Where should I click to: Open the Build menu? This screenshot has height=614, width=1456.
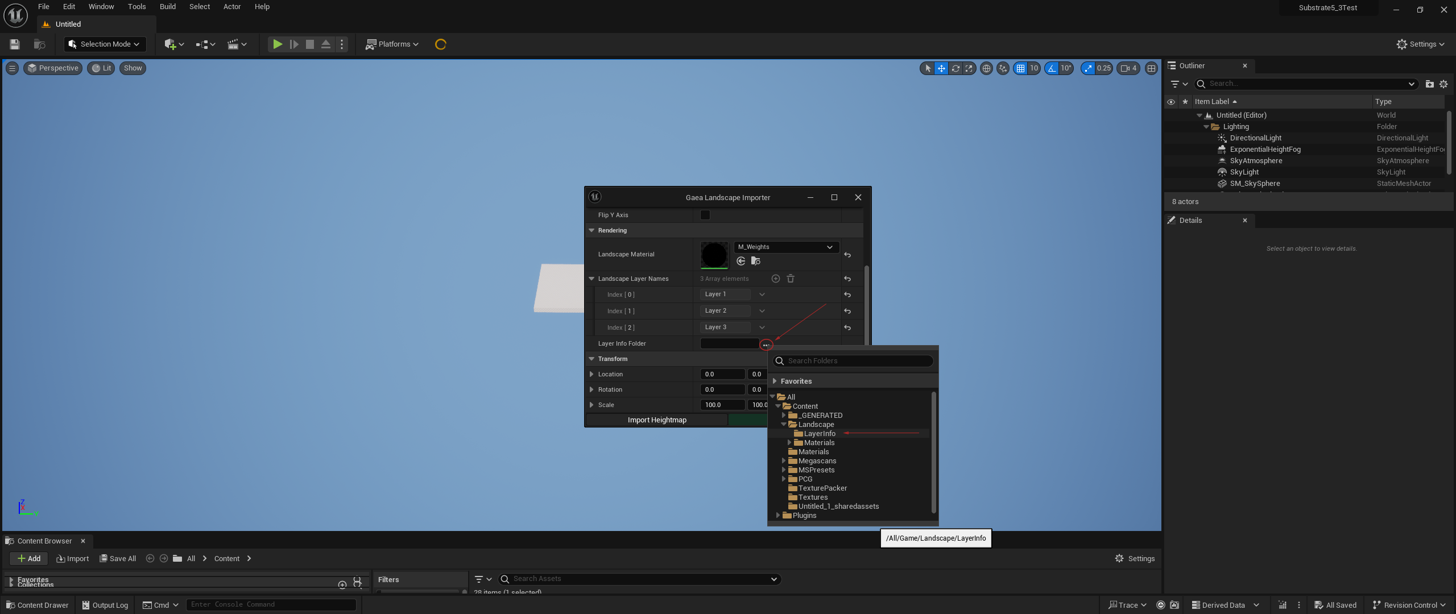[167, 7]
